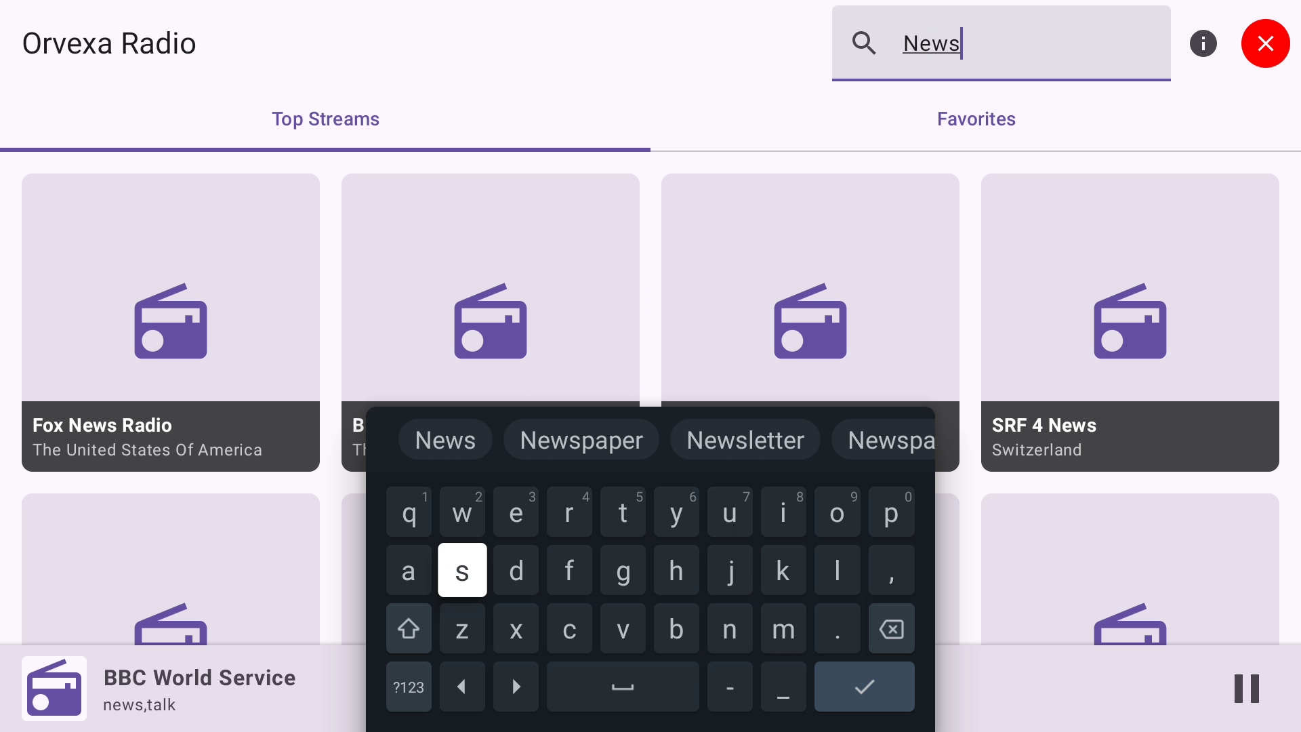1301x732 pixels.
Task: Click the search magnifier icon
Action: [864, 43]
